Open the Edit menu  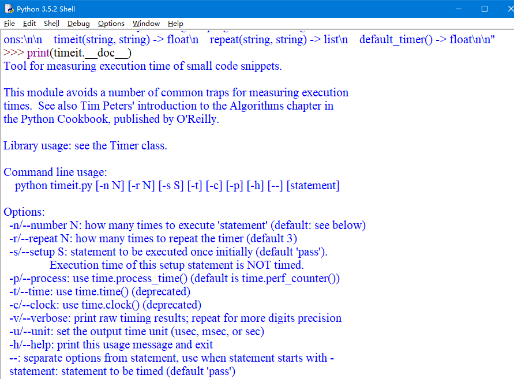pyautogui.click(x=29, y=24)
